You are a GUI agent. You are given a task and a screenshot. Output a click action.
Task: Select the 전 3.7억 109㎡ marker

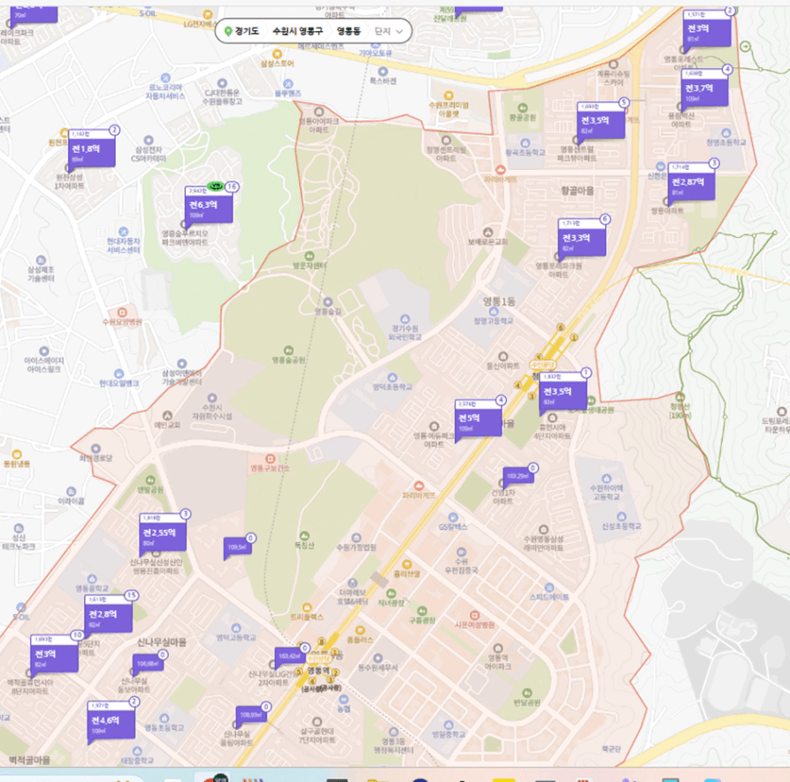pos(704,88)
